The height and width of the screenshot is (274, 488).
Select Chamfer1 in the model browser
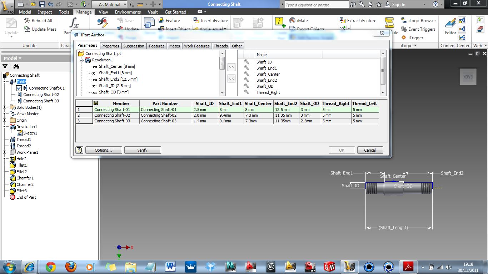(x=25, y=178)
